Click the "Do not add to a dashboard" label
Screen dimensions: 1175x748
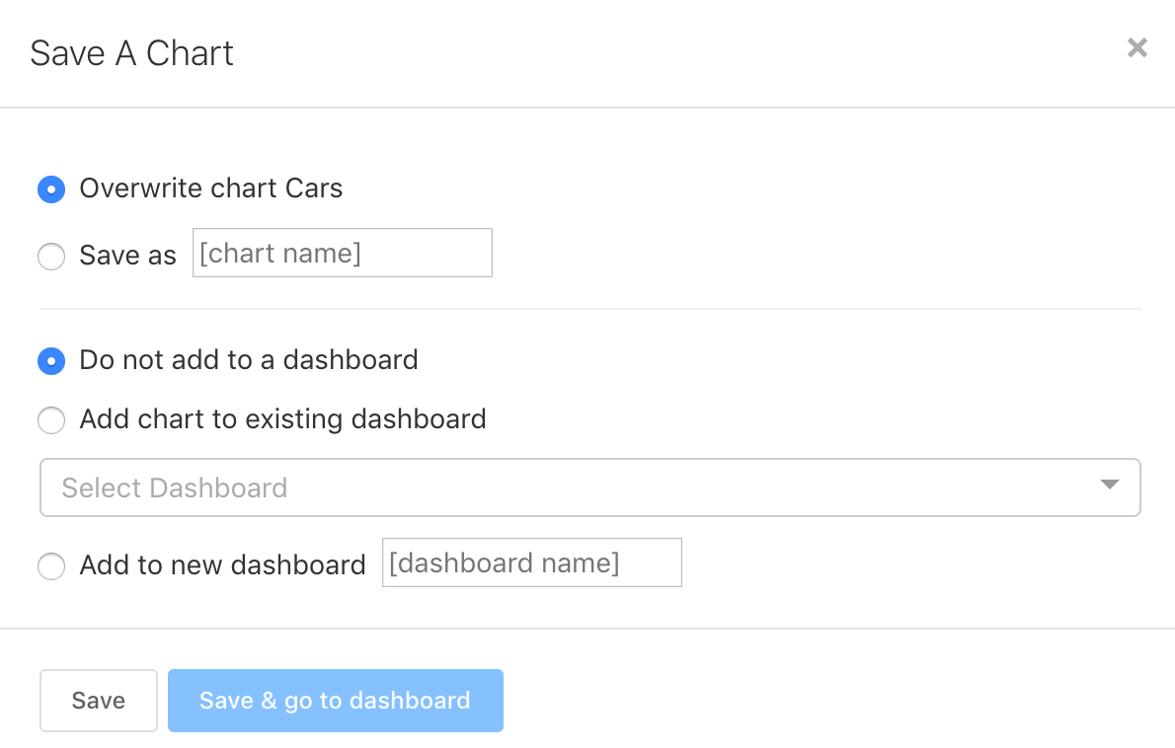(249, 359)
